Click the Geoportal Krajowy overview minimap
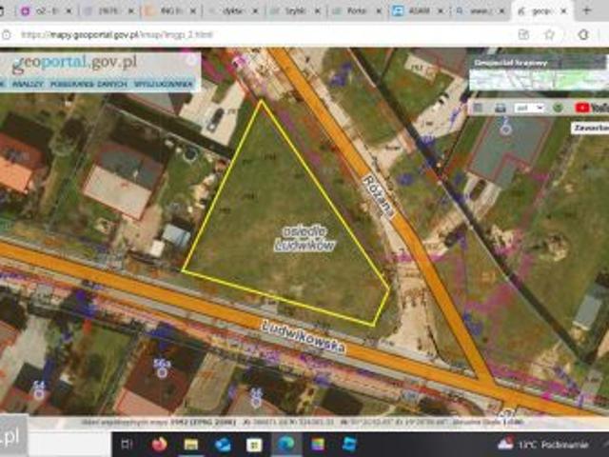This screenshot has width=609, height=457. [539, 76]
